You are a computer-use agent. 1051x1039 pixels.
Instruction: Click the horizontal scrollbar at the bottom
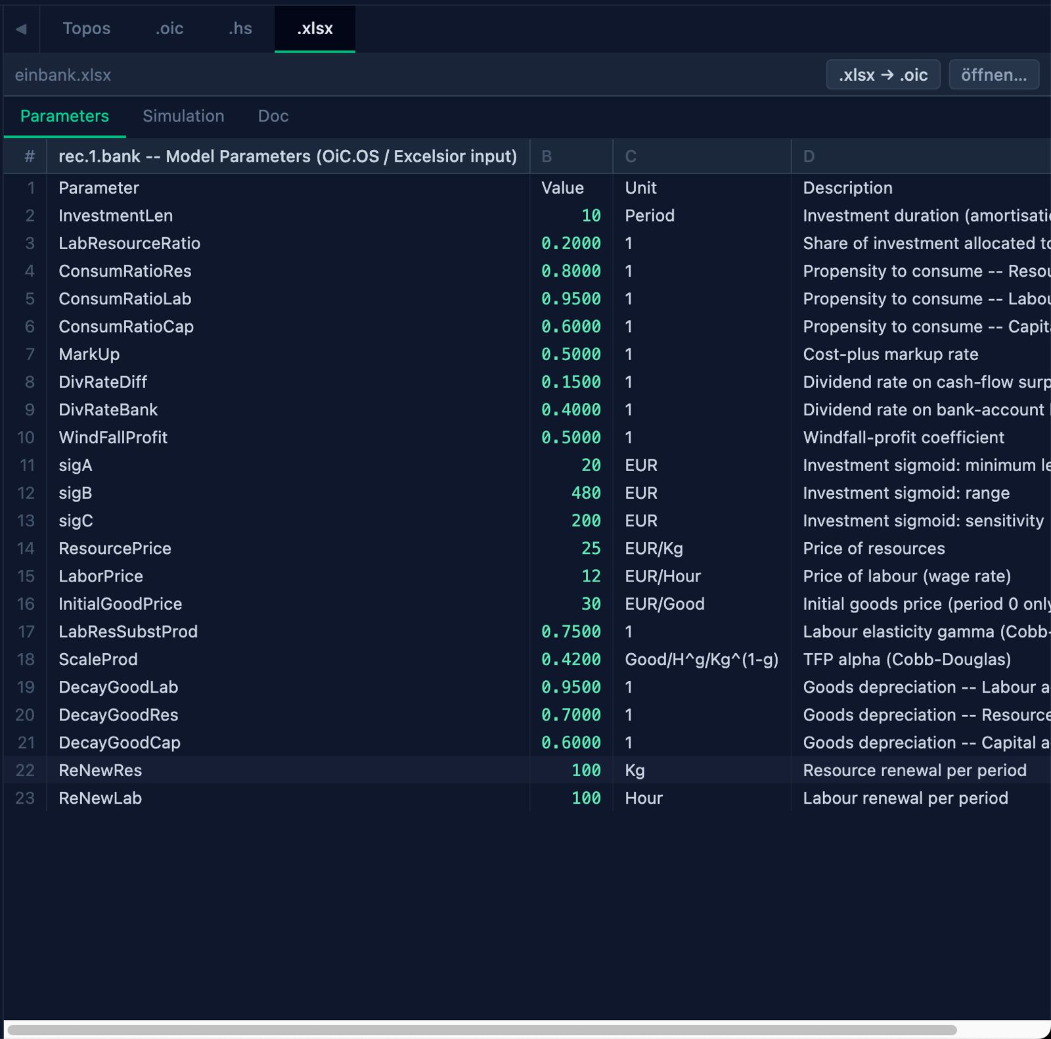(x=482, y=1030)
